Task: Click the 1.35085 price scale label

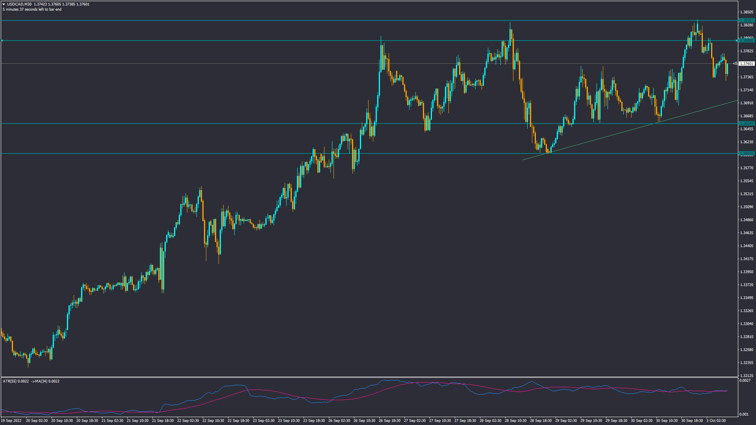Action: coord(747,207)
